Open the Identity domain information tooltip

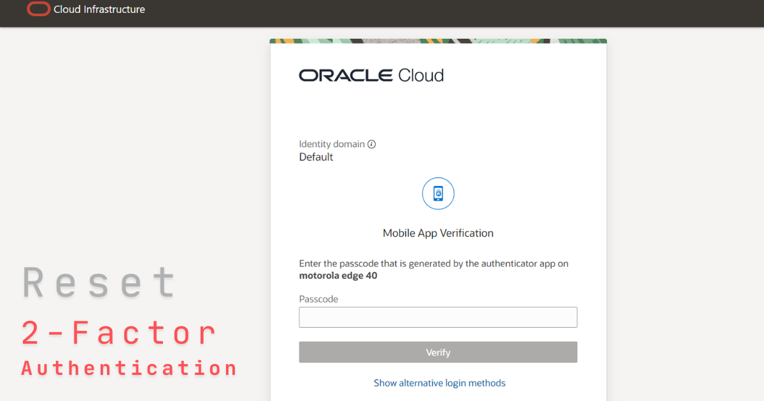[372, 144]
